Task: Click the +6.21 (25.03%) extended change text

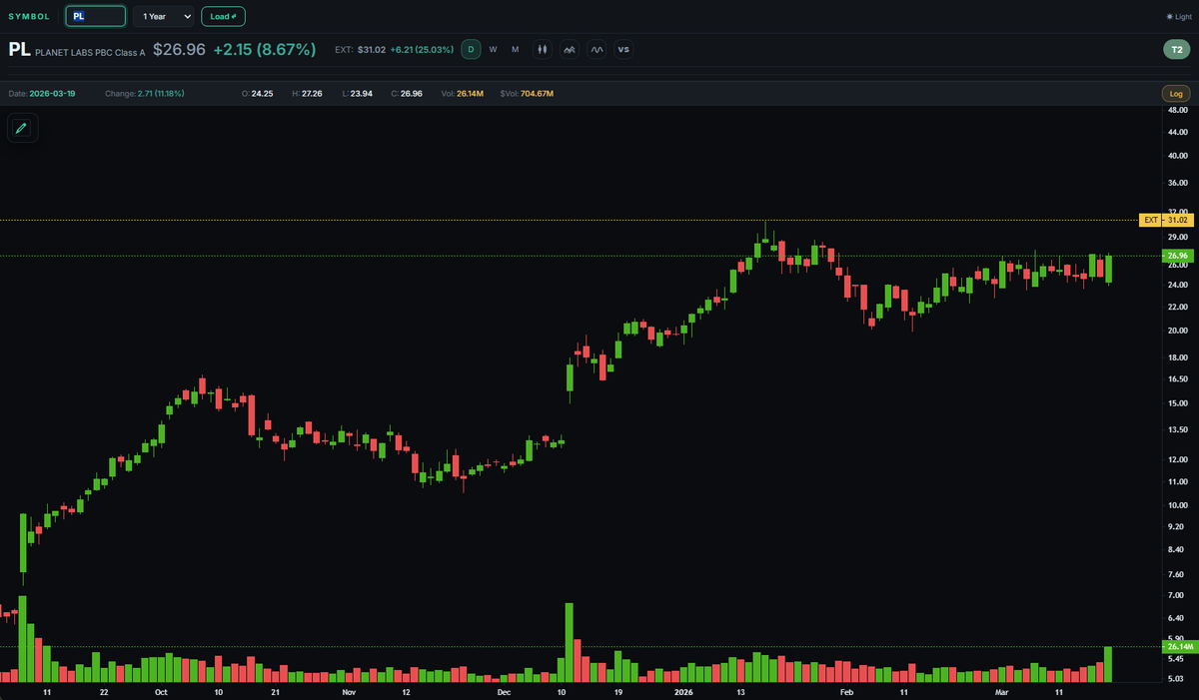Action: pyautogui.click(x=423, y=49)
